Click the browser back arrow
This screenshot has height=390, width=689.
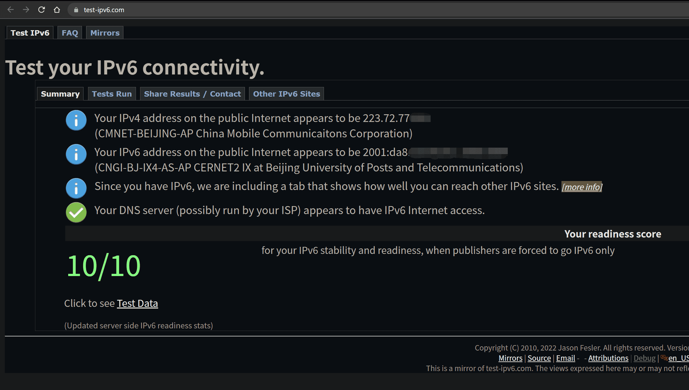11,10
